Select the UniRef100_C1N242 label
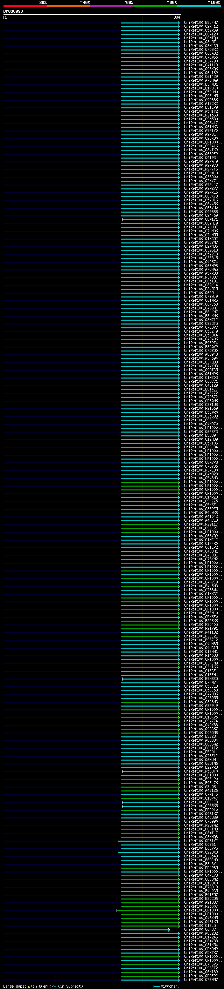The width and height of the screenshot is (224, 989). pos(201,540)
